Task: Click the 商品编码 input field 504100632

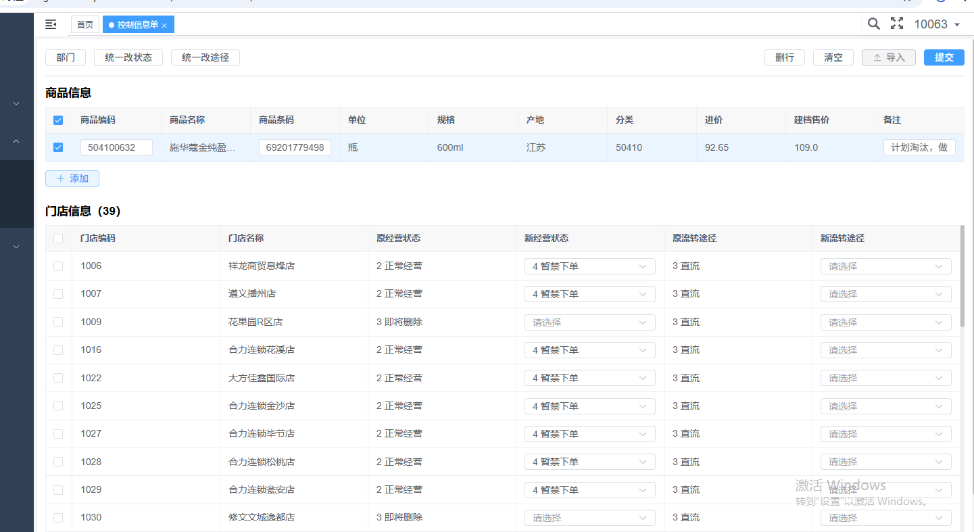Action: tap(116, 147)
